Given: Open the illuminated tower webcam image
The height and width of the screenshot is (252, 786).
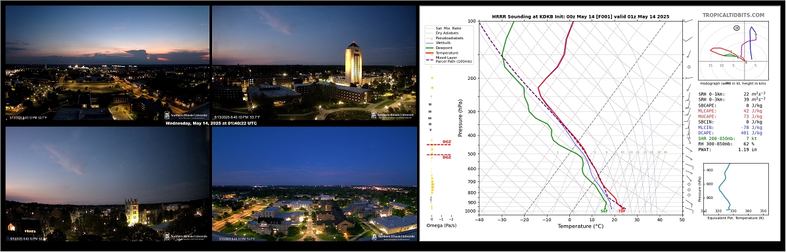Looking at the screenshot, I should (315, 63).
